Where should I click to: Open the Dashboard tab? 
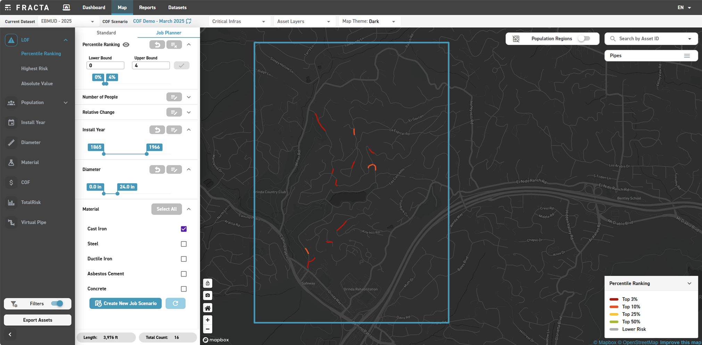94,7
